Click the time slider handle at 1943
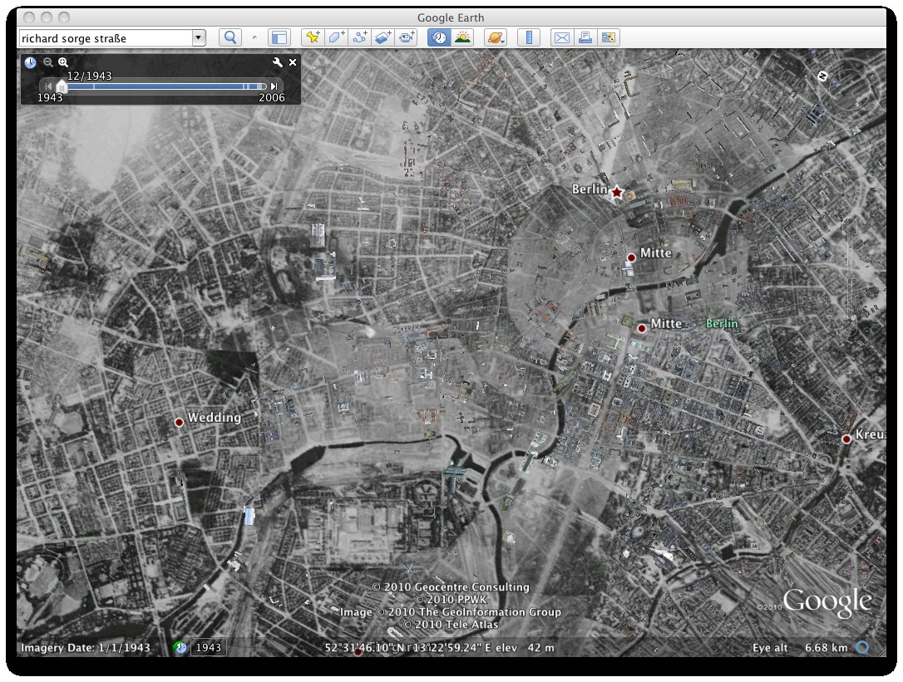Viewport: 903px width, 682px height. tap(61, 86)
